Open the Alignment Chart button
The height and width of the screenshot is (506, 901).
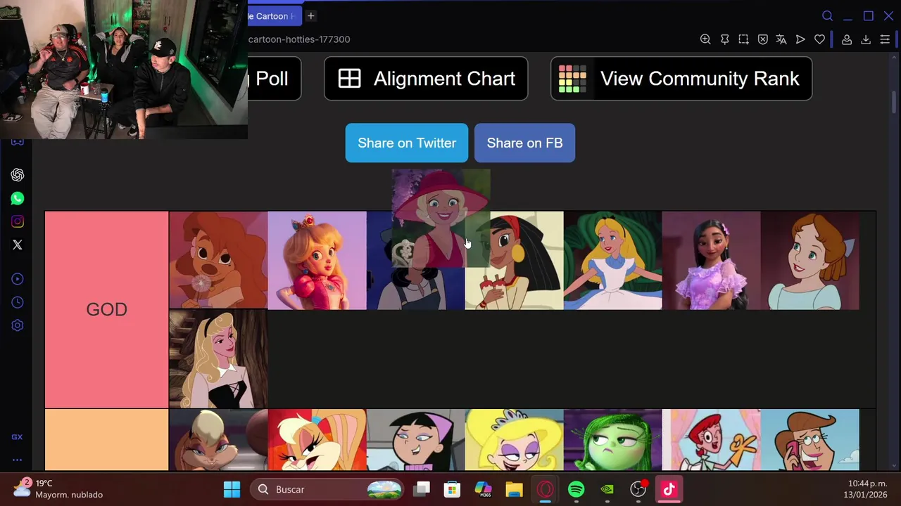click(426, 79)
